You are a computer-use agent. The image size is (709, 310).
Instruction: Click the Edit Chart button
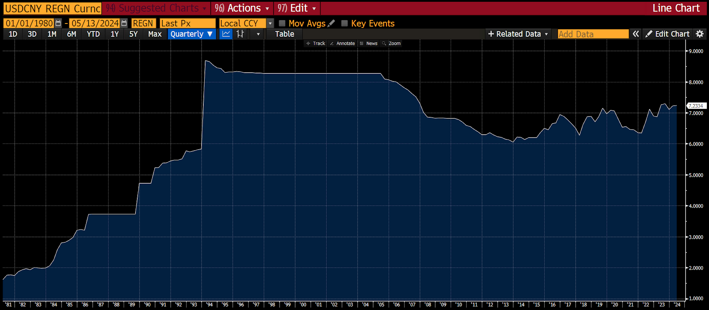pos(667,34)
